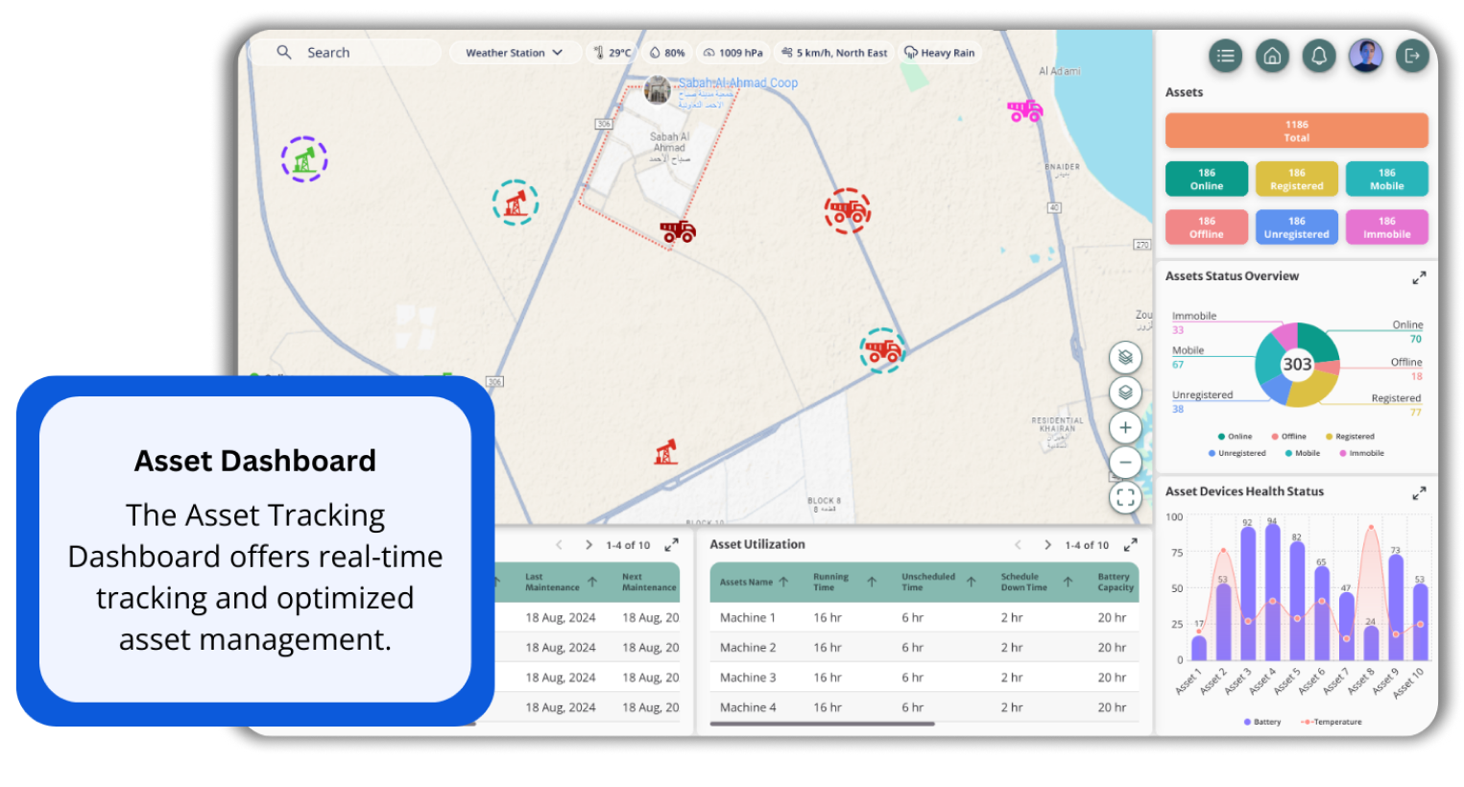Click the Search field on map
Screen dimensions: 1464x787
pyautogui.click(x=365, y=53)
